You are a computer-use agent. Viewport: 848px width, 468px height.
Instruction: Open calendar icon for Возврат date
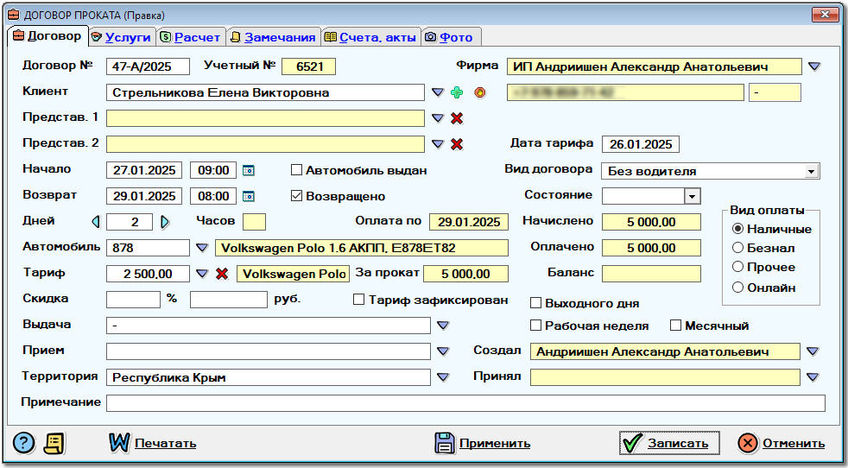tap(248, 196)
